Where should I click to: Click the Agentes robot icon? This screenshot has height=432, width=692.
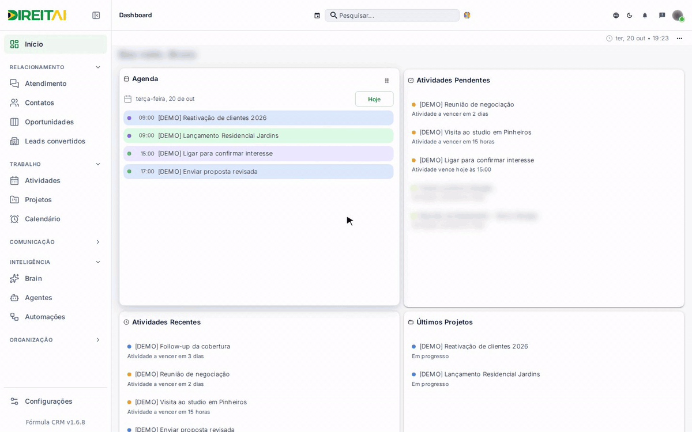(14, 298)
